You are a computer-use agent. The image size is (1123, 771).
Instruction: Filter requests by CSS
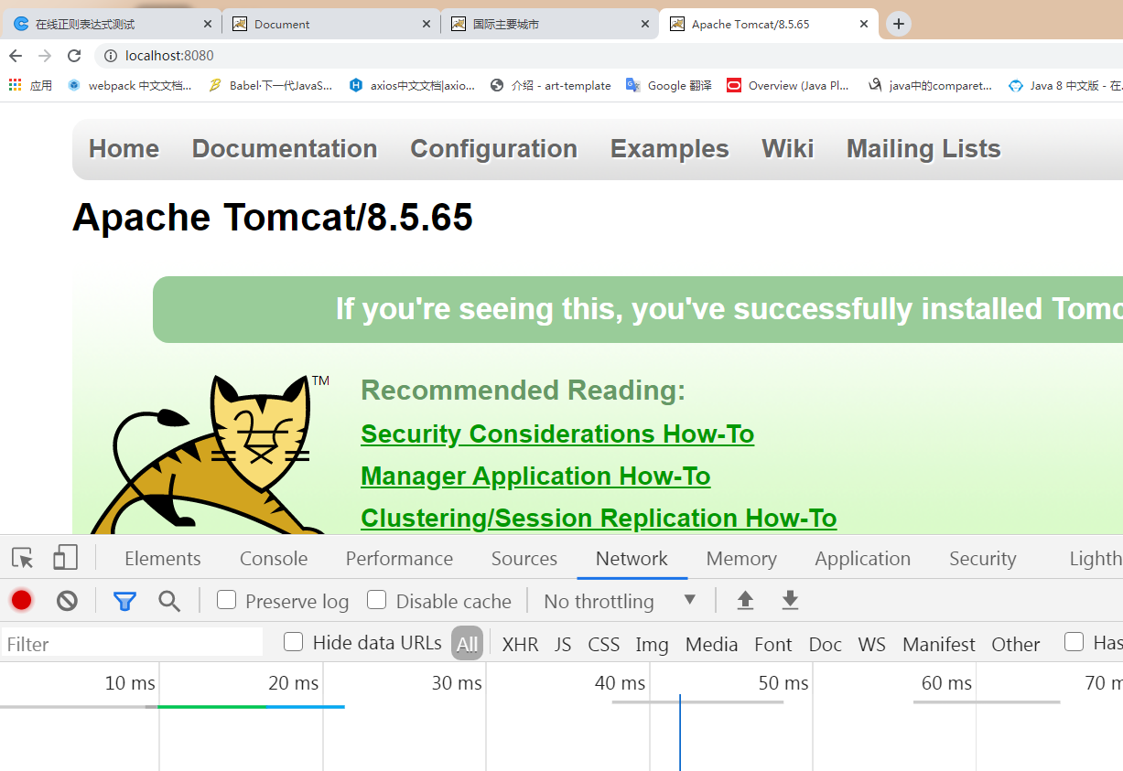click(x=604, y=645)
